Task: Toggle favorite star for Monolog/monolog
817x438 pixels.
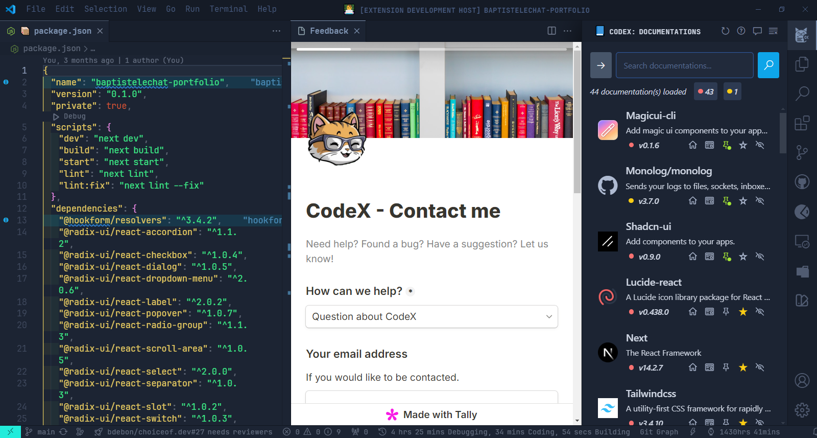Action: point(743,201)
